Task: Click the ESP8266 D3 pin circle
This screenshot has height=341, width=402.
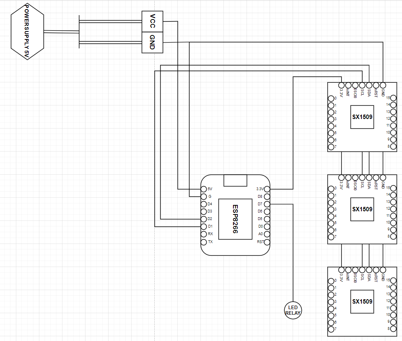Action: [x=204, y=211]
